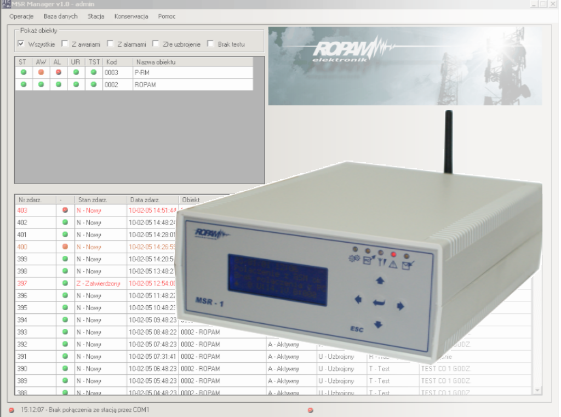Image resolution: width=561 pixels, height=417 pixels.
Task: Click event list scrollbar down arrow
Action: [x=537, y=390]
